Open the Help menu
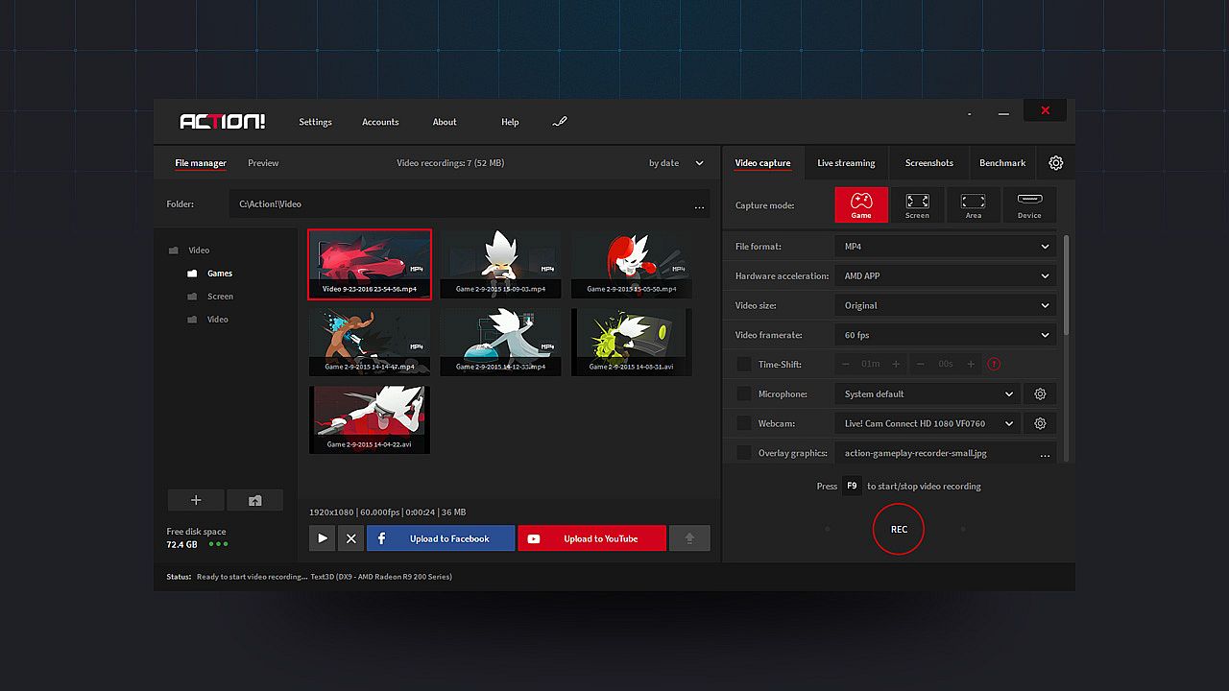The height and width of the screenshot is (691, 1229). pos(510,122)
